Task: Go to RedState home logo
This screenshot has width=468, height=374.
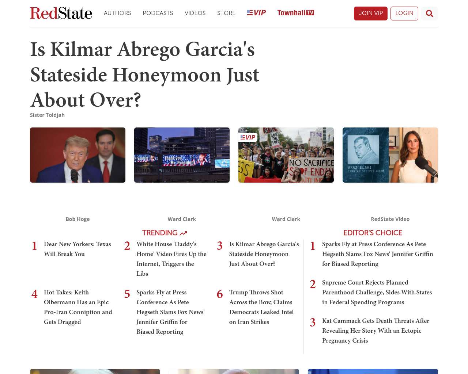Action: 61,13
